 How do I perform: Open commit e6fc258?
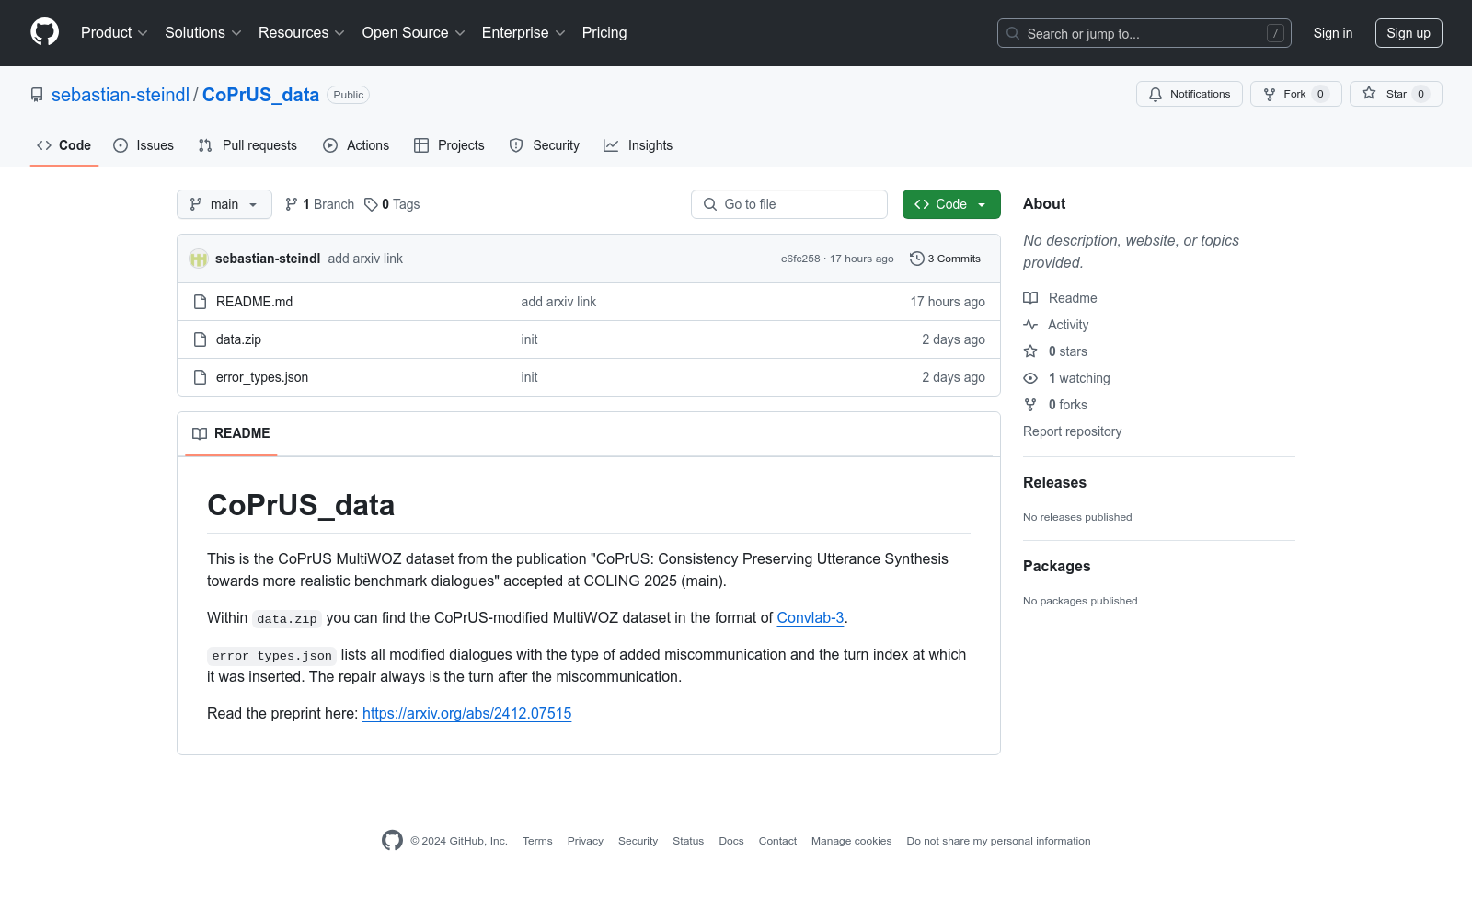(x=800, y=259)
